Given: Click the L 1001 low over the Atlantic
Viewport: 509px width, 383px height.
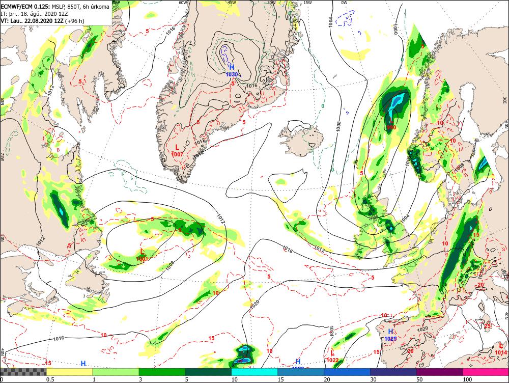Looking at the screenshot, I should 142,255.
